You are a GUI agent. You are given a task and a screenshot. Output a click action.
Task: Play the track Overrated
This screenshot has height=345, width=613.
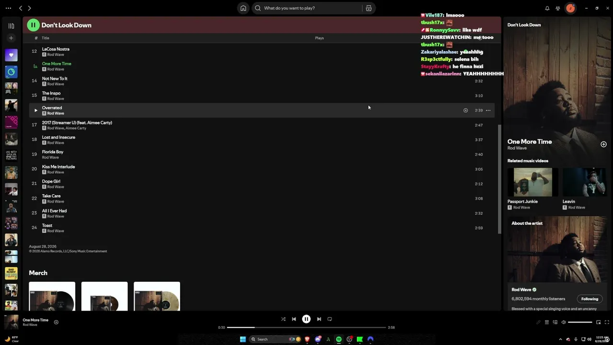[x=35, y=110]
